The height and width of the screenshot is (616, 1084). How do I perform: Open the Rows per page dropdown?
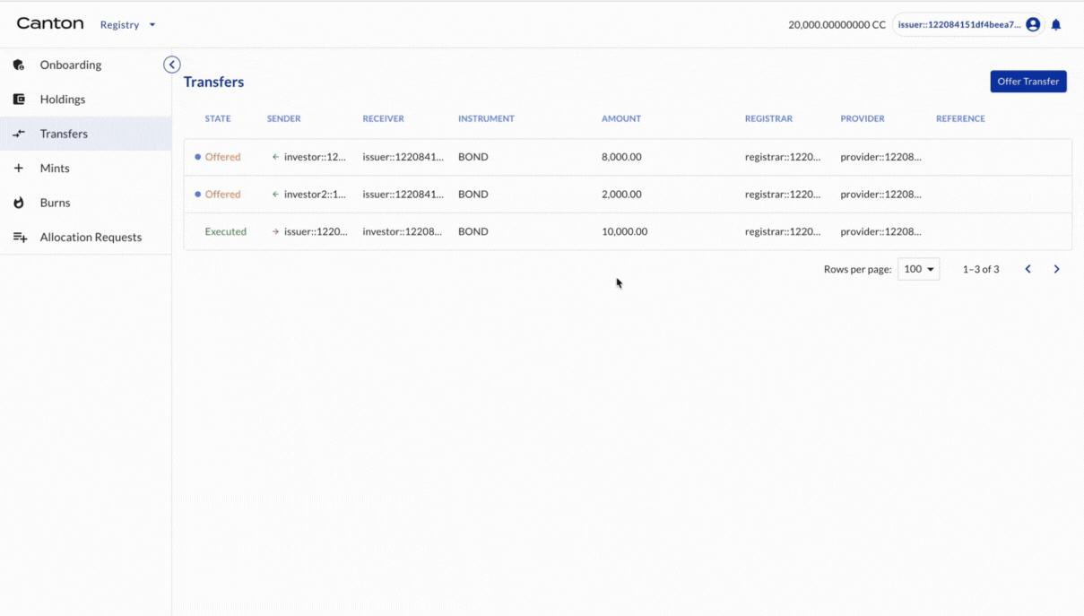pyautogui.click(x=918, y=269)
